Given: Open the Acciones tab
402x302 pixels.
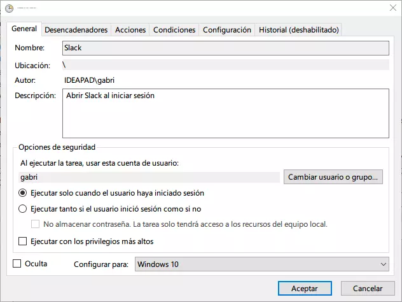Looking at the screenshot, I should coord(130,30).
